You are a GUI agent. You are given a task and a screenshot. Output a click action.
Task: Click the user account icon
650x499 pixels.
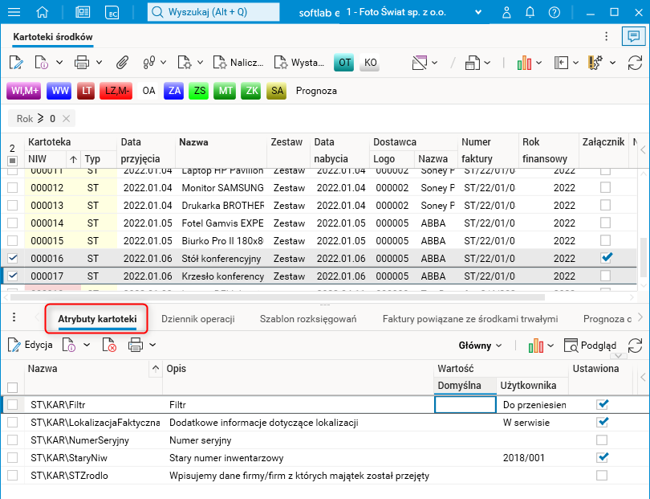(506, 12)
